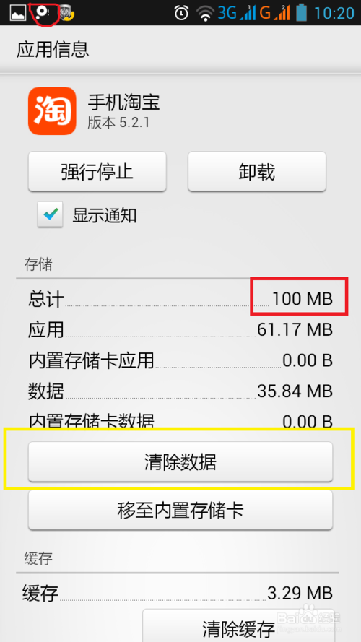Tap the 卸载 uninstall button

[256, 171]
